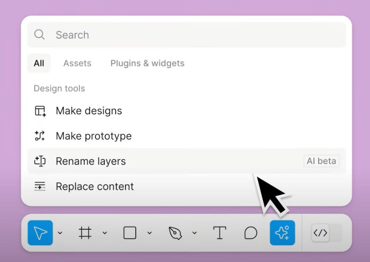Click the AI beta badge
Screen dimensions: 370x262
click(x=321, y=161)
